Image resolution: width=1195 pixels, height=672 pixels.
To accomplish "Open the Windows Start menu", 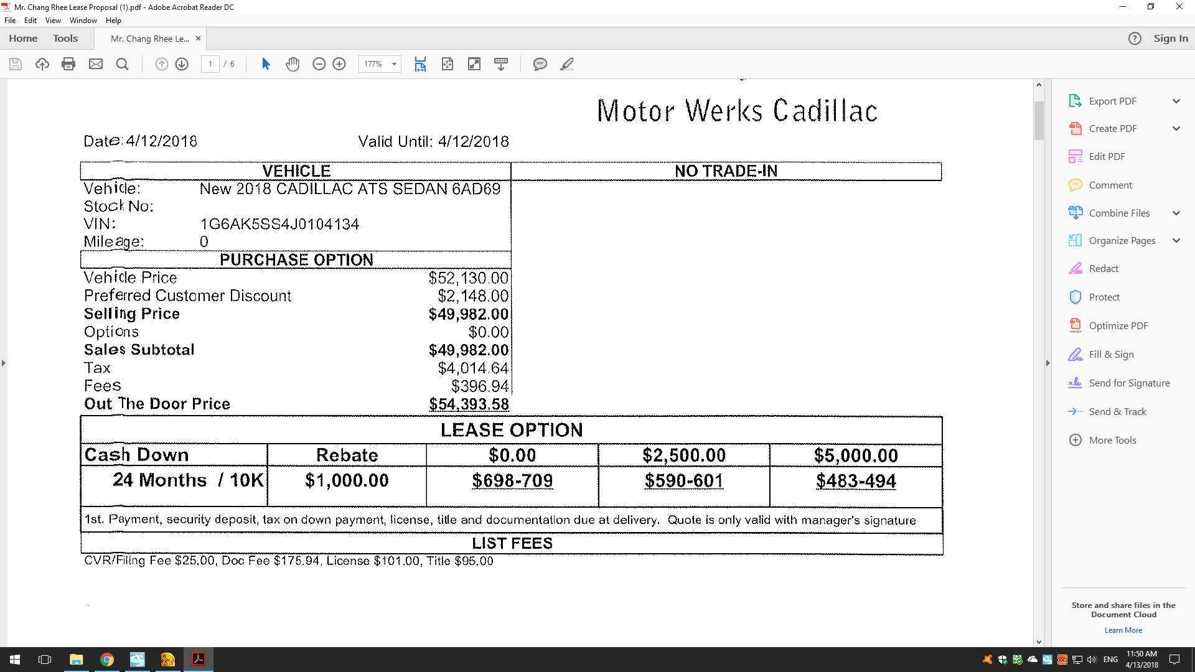I will click(15, 660).
